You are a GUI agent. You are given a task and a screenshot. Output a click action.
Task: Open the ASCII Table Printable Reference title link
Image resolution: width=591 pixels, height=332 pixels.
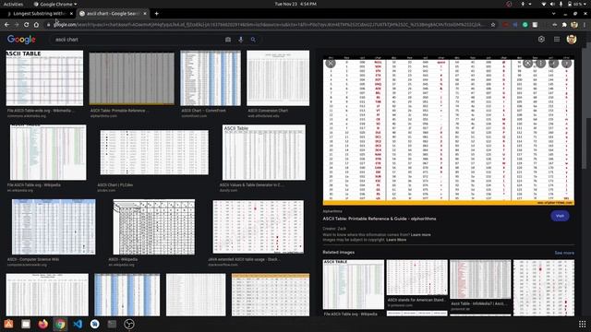[x=380, y=219]
